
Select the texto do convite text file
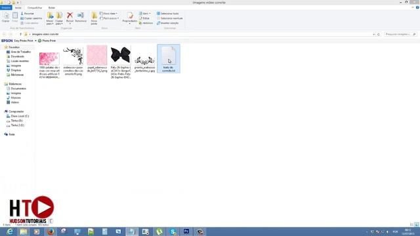(169, 59)
